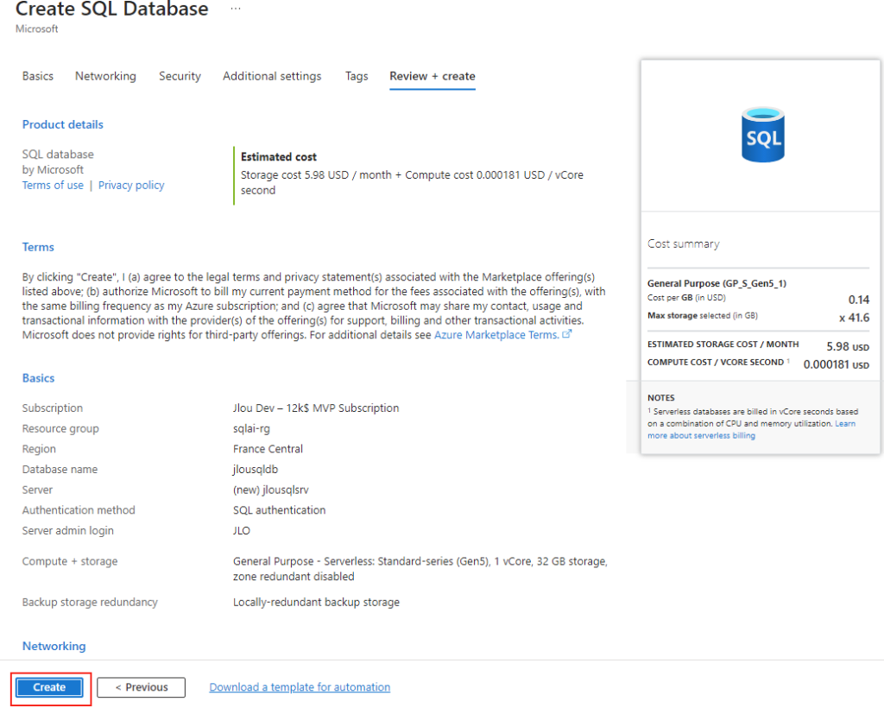Click region value France Central
Viewport: 884px width, 708px height.
click(x=268, y=449)
